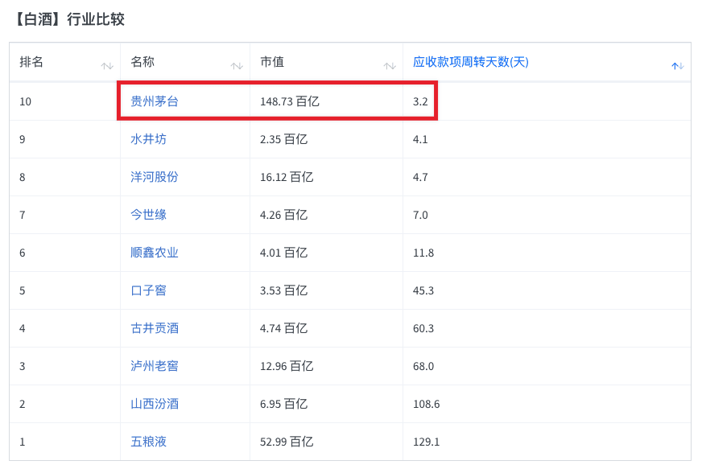702x469 pixels.
Task: Open 泸州老窖 stock link
Action: tap(155, 366)
